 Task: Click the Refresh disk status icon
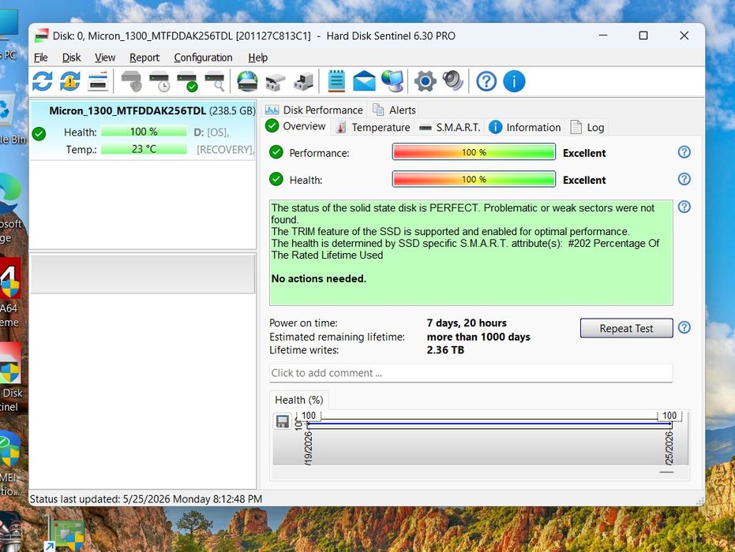point(42,81)
